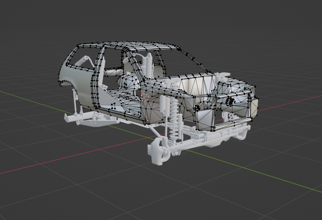This screenshot has height=220, width=322.
Task: Click the roof panel mesh of car
Action: pos(131,46)
